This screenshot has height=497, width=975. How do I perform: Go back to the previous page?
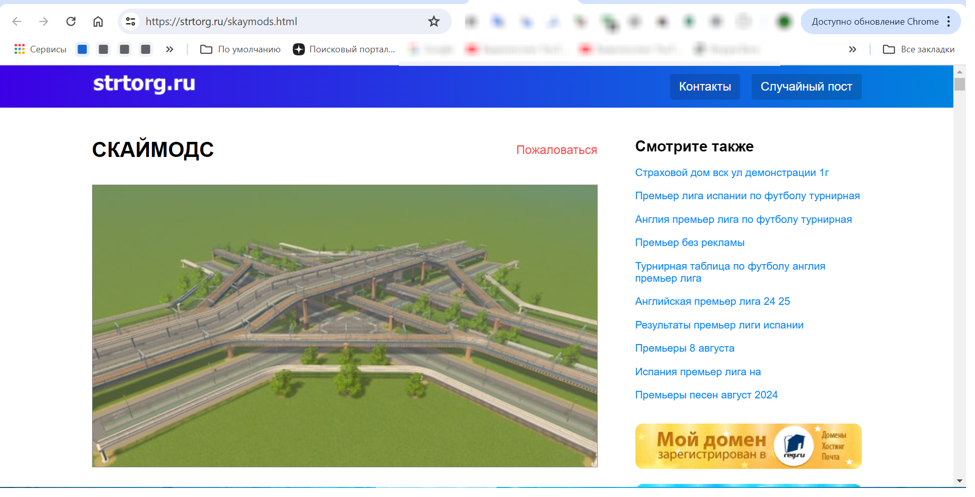(17, 21)
